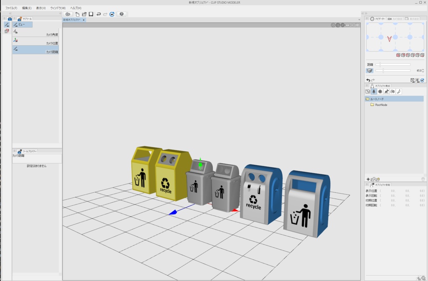The image size is (428, 281).
Task: Toggle a grid display icon above the viewport
Action: point(332,25)
